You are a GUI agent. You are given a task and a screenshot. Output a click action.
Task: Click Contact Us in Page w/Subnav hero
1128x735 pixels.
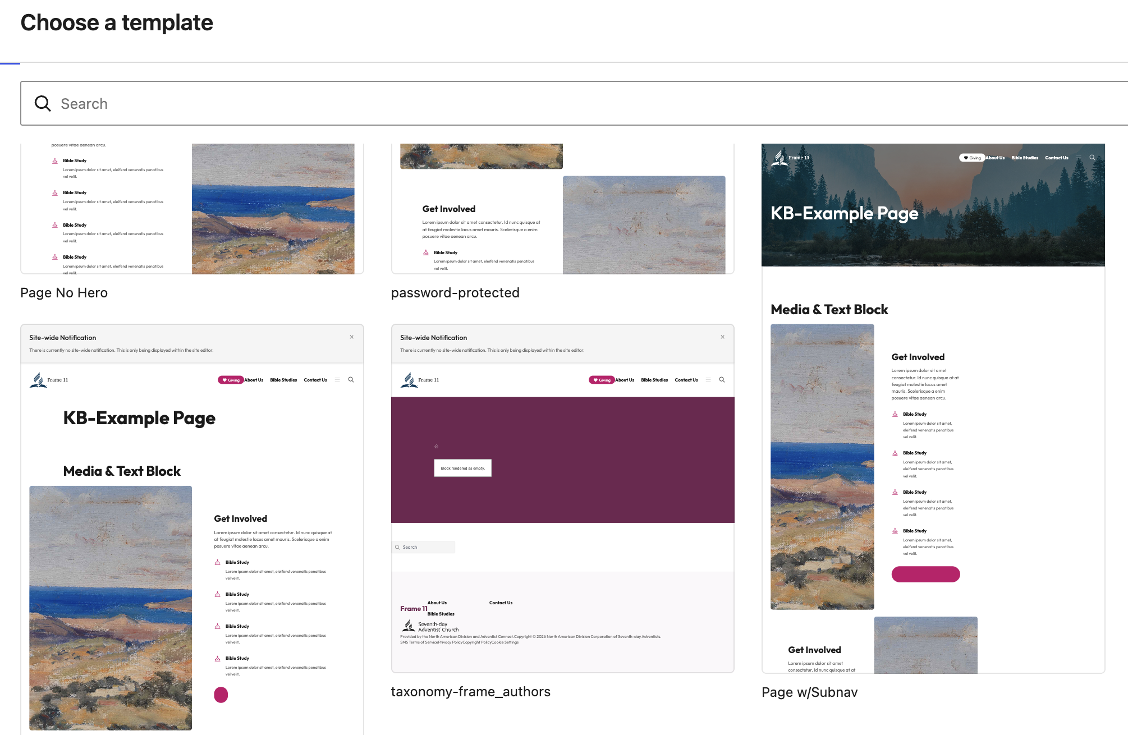(1057, 158)
